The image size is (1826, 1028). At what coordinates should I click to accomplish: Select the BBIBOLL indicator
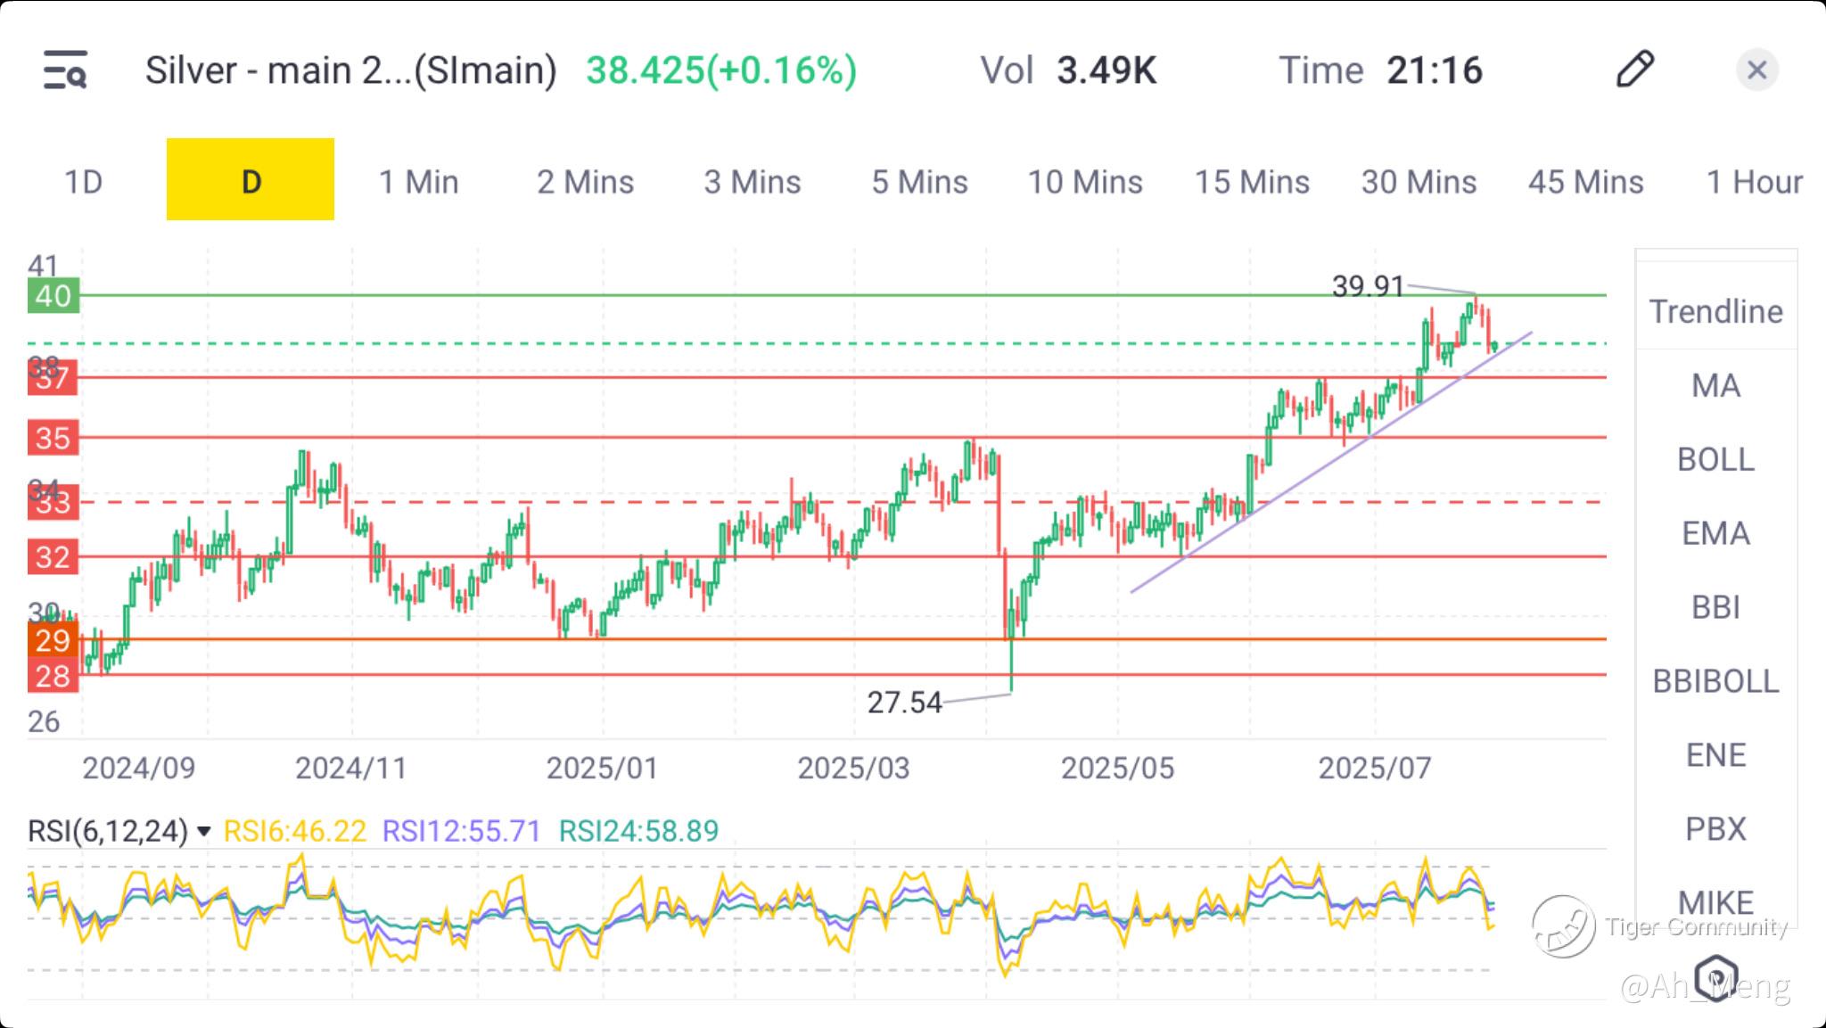tap(1715, 681)
